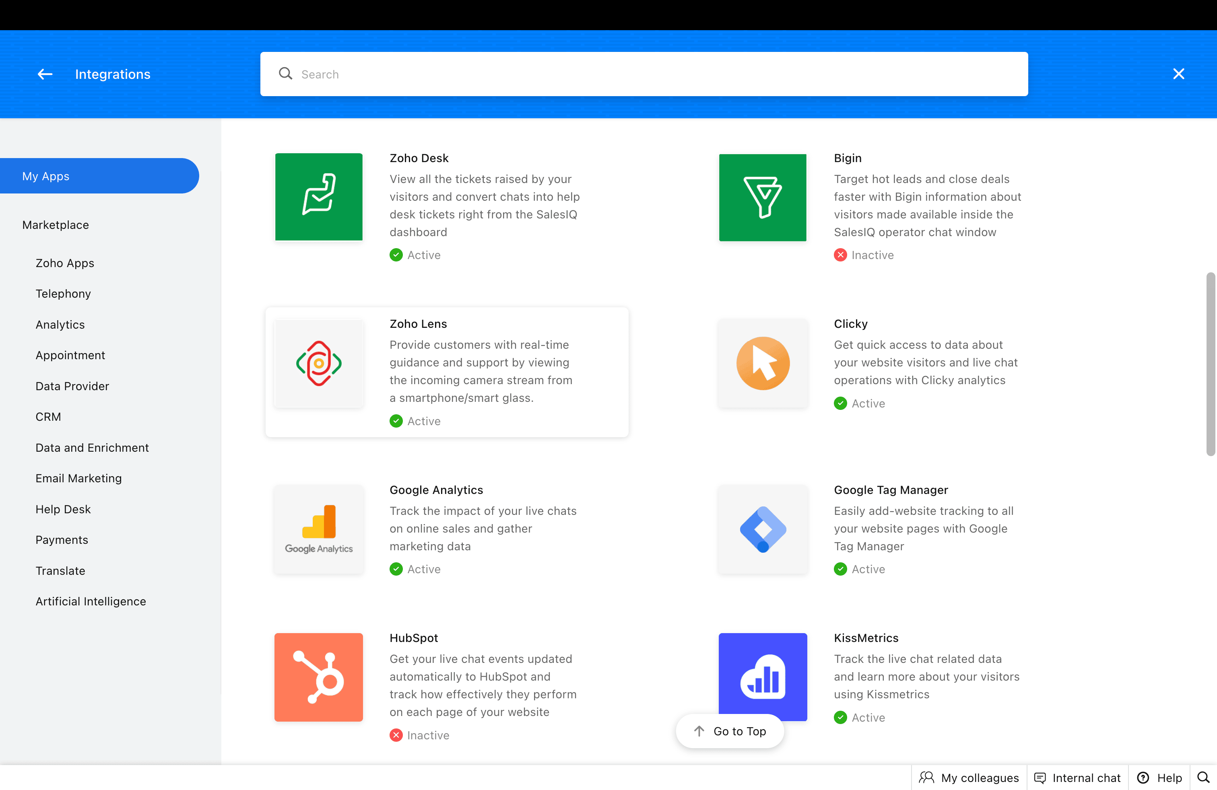Open the Clicky app icon
The width and height of the screenshot is (1217, 790).
click(x=762, y=363)
